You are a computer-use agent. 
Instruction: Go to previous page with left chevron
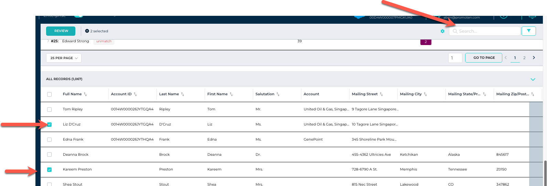(x=506, y=58)
